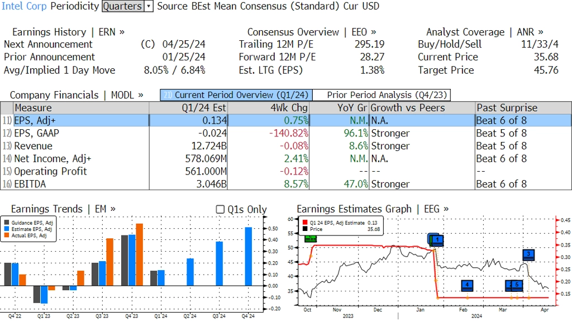Select the Revenue measure row

tap(285, 146)
